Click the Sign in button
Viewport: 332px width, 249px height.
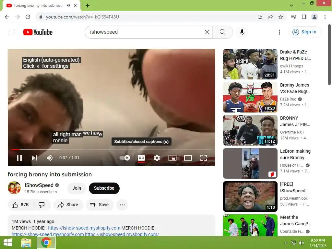(305, 32)
